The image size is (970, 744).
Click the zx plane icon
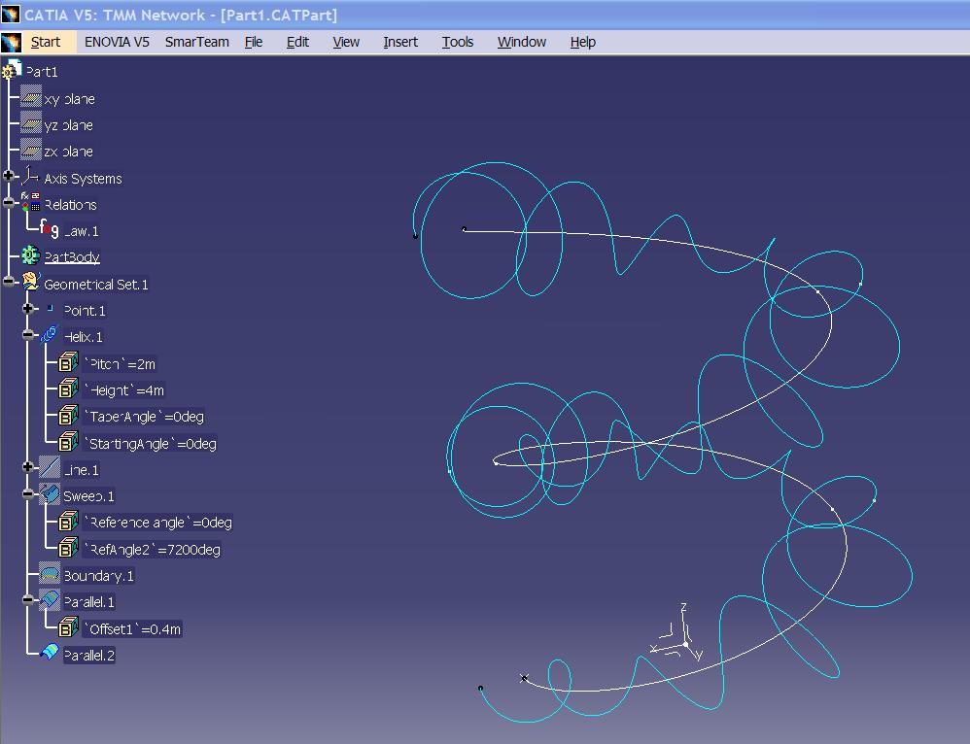click(x=30, y=151)
